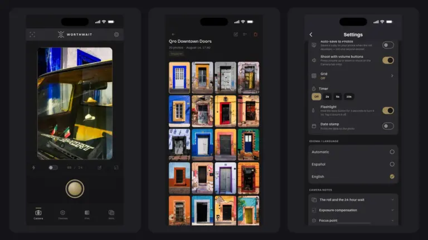
Task: Enable Auto-save to Photos switch
Action: pos(388,45)
